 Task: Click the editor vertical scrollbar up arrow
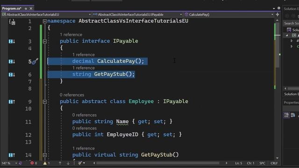277,21
